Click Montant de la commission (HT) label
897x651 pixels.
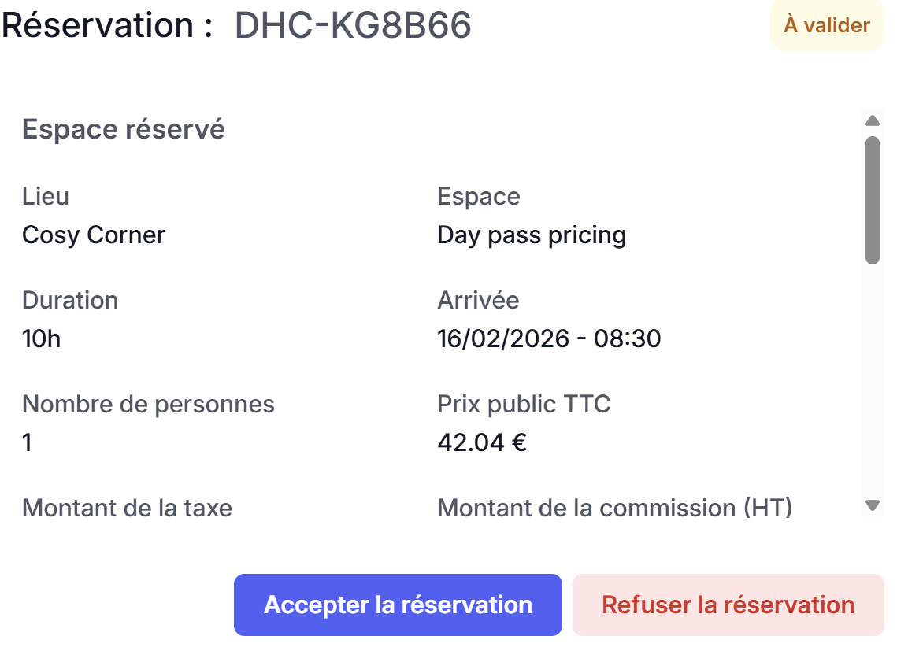click(x=614, y=508)
